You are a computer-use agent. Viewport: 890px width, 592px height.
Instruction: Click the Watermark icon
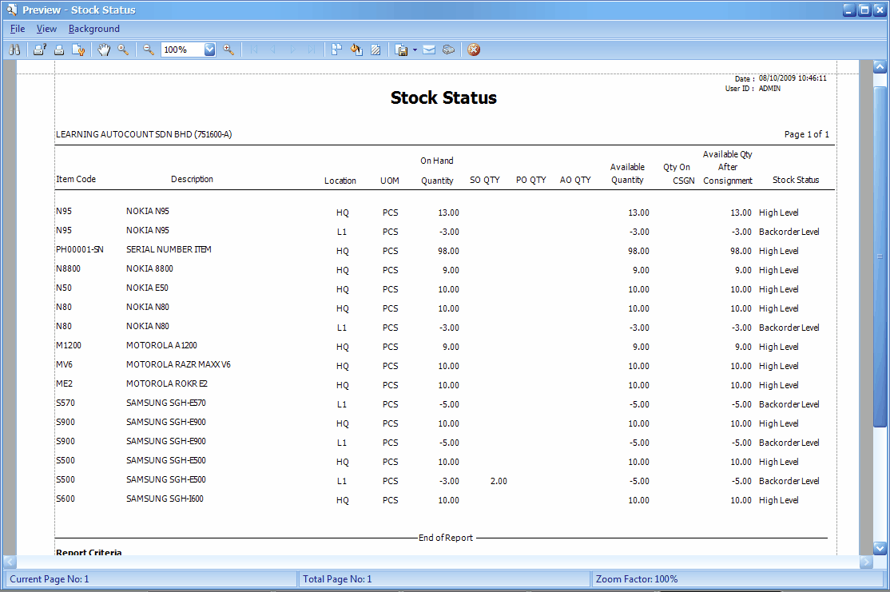[375, 50]
